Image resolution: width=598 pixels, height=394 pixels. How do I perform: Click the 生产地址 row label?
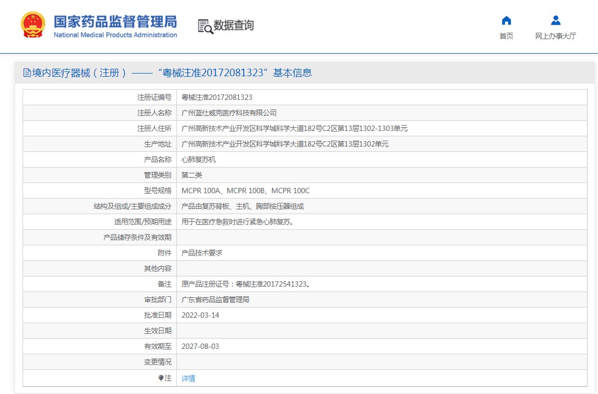[x=158, y=144]
